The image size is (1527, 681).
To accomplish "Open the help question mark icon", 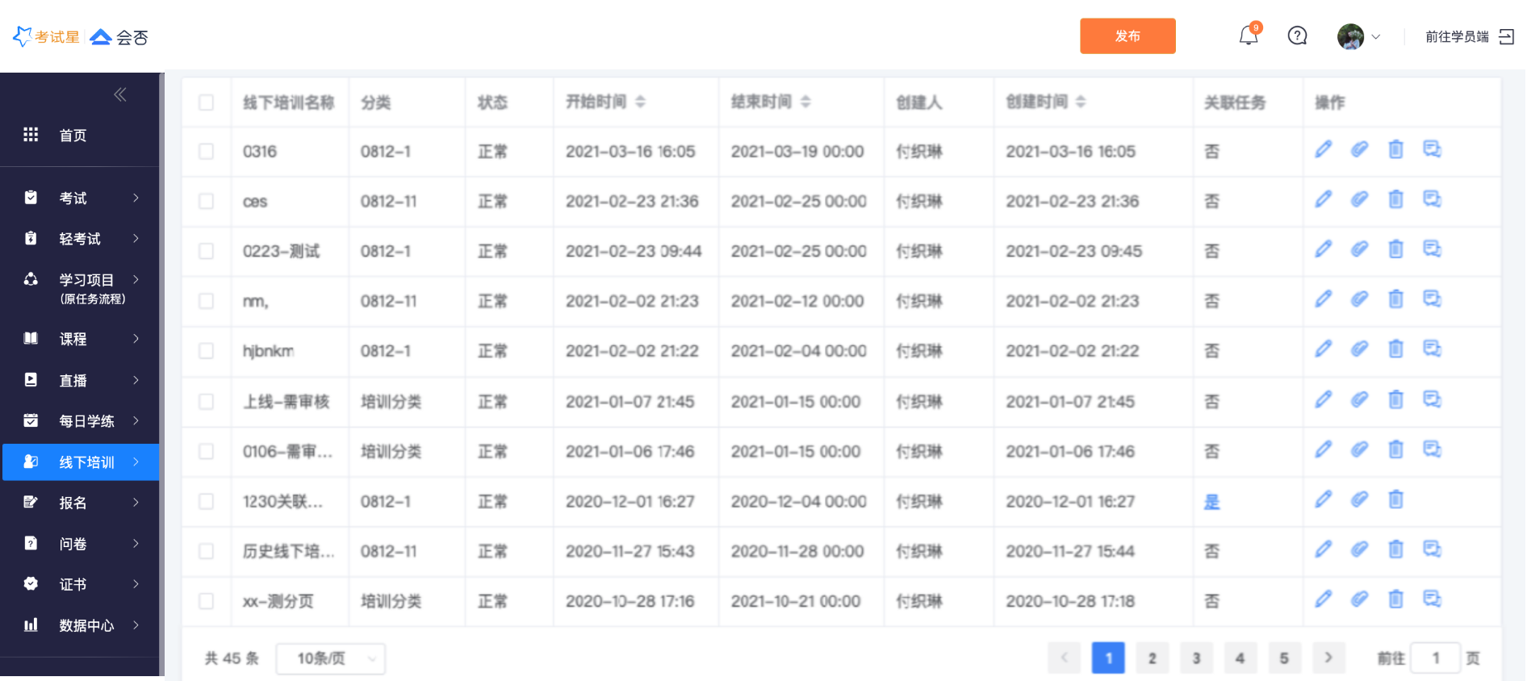I will pyautogui.click(x=1297, y=36).
